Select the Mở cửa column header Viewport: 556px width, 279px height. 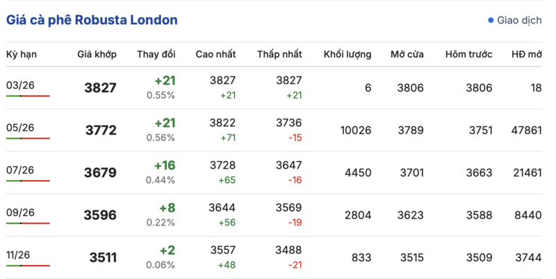pos(407,54)
